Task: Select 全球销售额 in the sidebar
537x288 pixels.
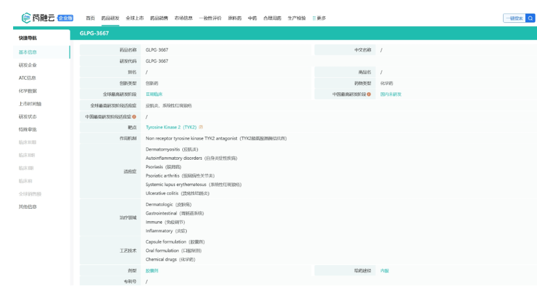Action: point(30,194)
